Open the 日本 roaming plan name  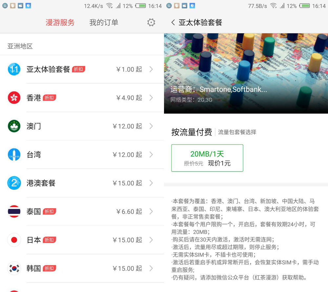click(x=34, y=240)
